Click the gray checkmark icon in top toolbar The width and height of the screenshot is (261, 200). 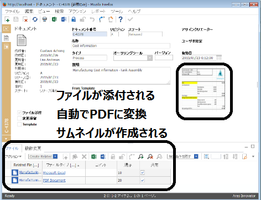130,19
